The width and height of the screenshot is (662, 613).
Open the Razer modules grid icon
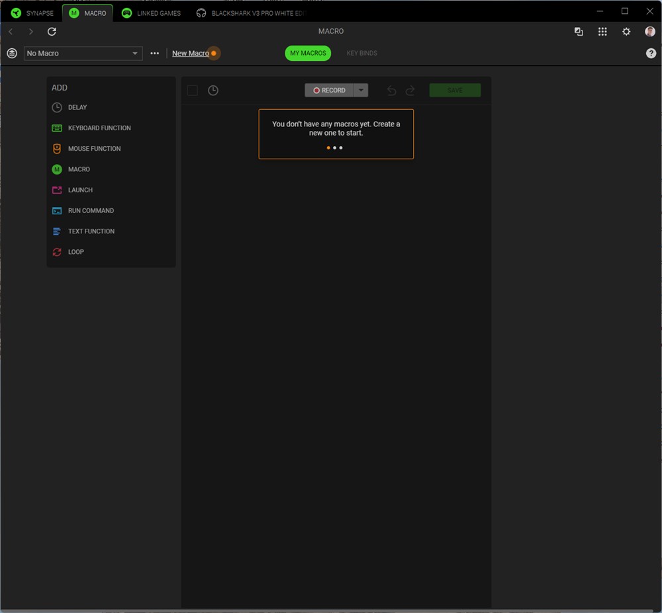tap(602, 32)
